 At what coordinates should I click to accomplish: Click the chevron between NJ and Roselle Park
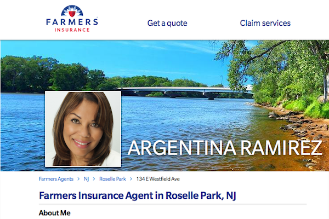tap(94, 179)
